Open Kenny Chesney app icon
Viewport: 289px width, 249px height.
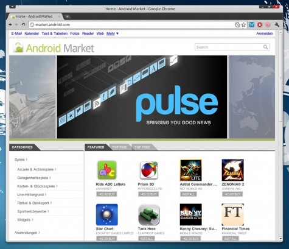(191, 214)
